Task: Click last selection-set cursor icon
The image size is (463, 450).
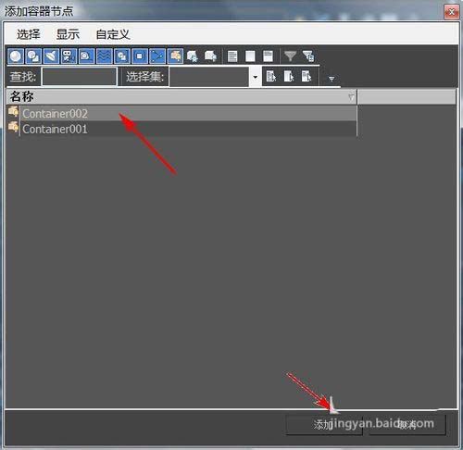Action: [x=307, y=76]
